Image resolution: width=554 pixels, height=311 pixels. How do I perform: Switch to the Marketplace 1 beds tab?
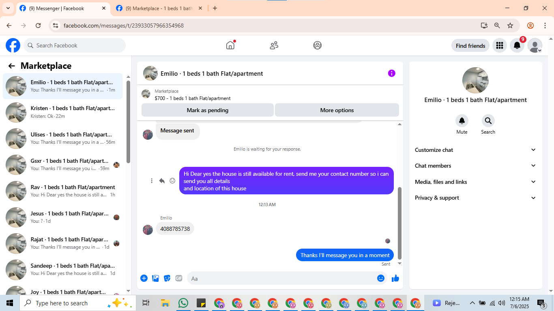[159, 8]
